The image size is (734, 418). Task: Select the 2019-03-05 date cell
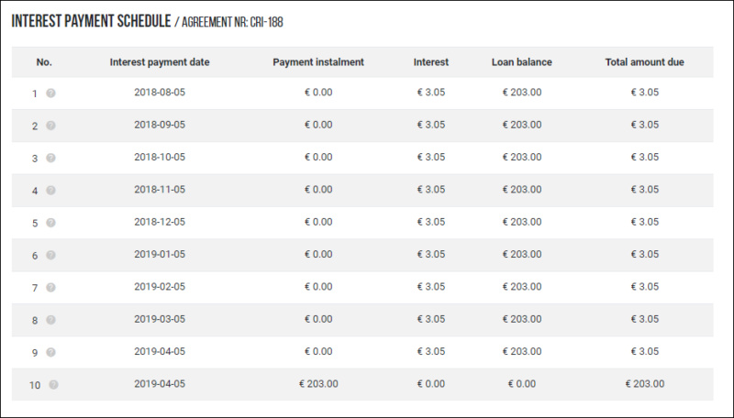point(160,319)
